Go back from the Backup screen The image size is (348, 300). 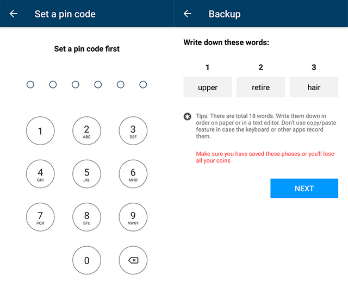188,14
